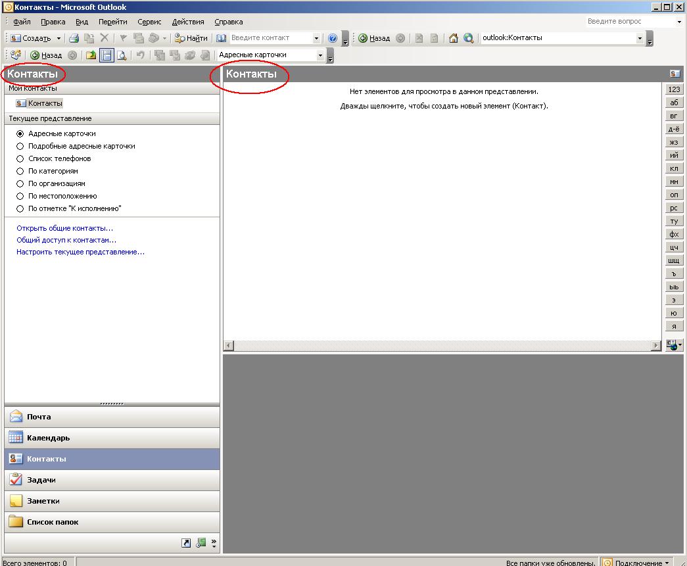Click the shortcuts arrow icon in navigation pane
This screenshot has height=566, width=687.
click(186, 543)
